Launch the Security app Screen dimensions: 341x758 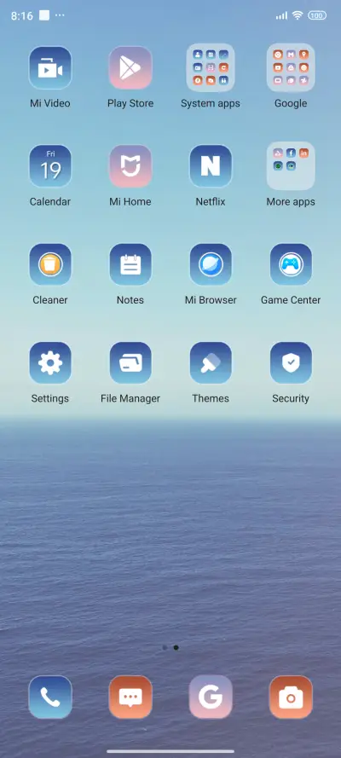(291, 363)
